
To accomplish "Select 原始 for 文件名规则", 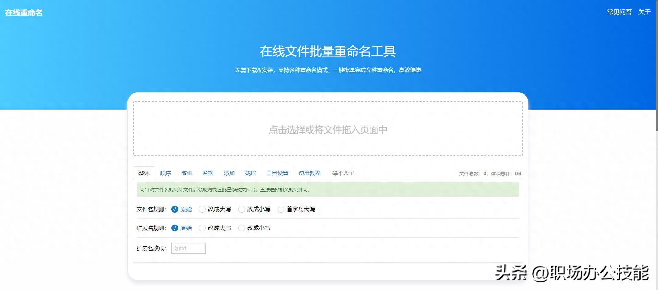I will point(175,209).
